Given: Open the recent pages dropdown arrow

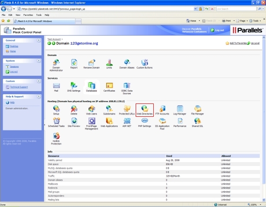Looking at the screenshot, I should (x=14, y=9).
